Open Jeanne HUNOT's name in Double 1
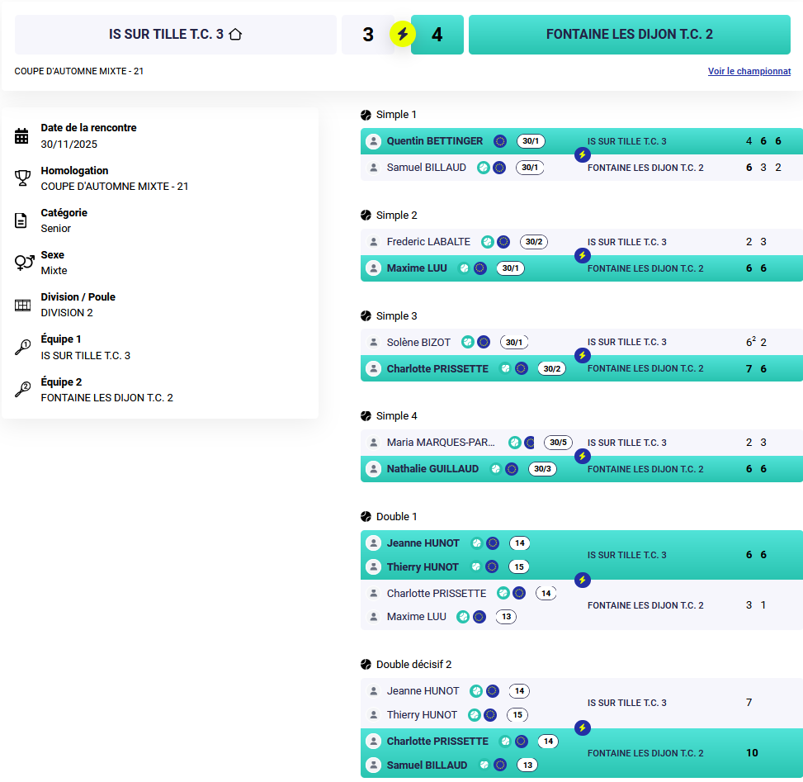The image size is (803, 782). click(423, 543)
